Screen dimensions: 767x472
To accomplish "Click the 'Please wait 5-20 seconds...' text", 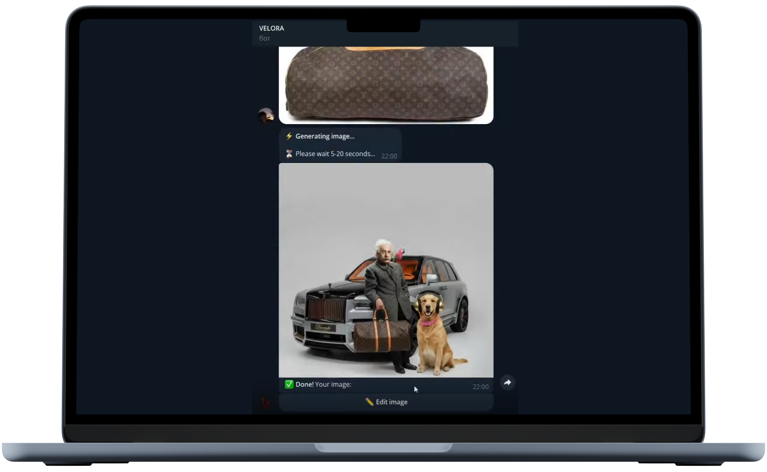I will point(335,154).
